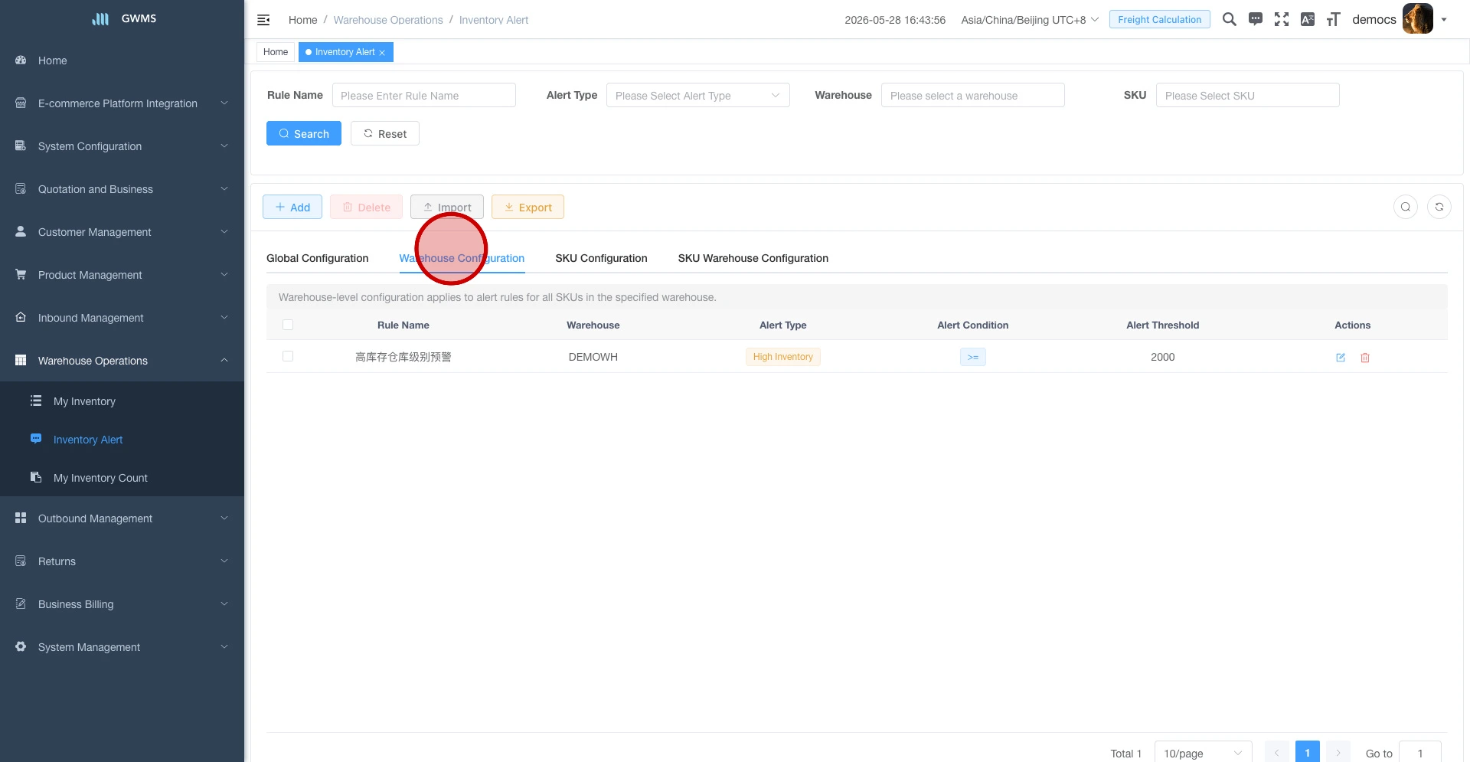Change page size via 10/page dropdown
This screenshot has height=762, width=1470.
point(1204,753)
